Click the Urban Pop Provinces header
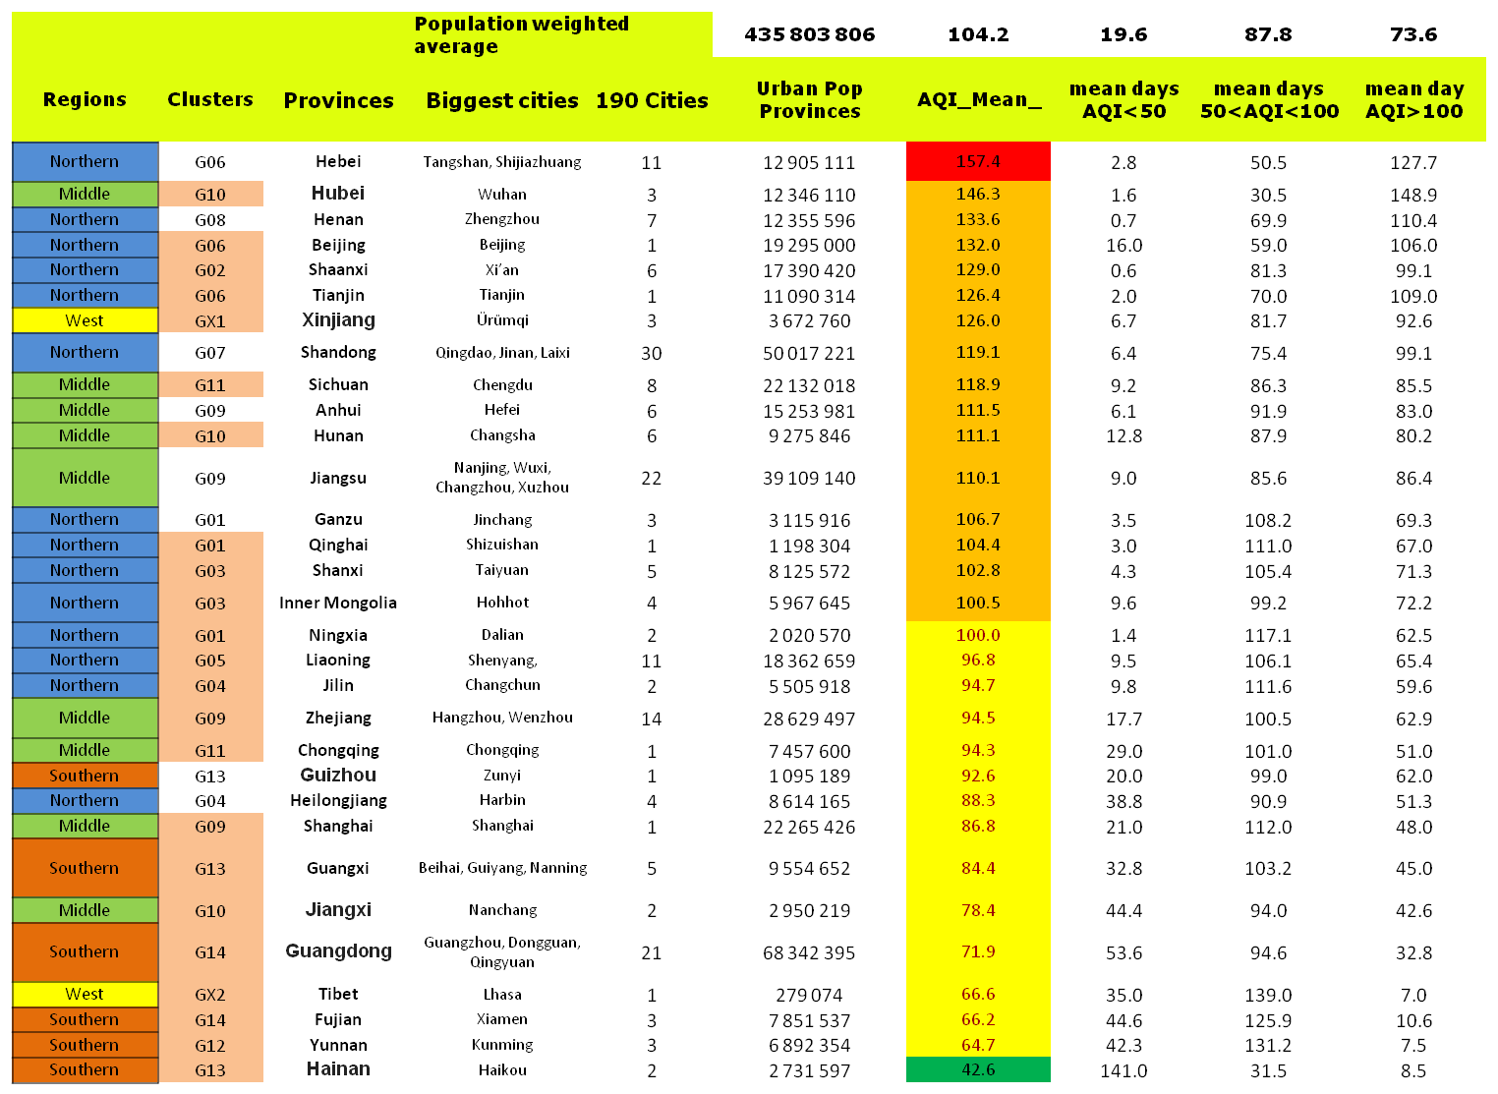The height and width of the screenshot is (1094, 1498). pos(810,99)
